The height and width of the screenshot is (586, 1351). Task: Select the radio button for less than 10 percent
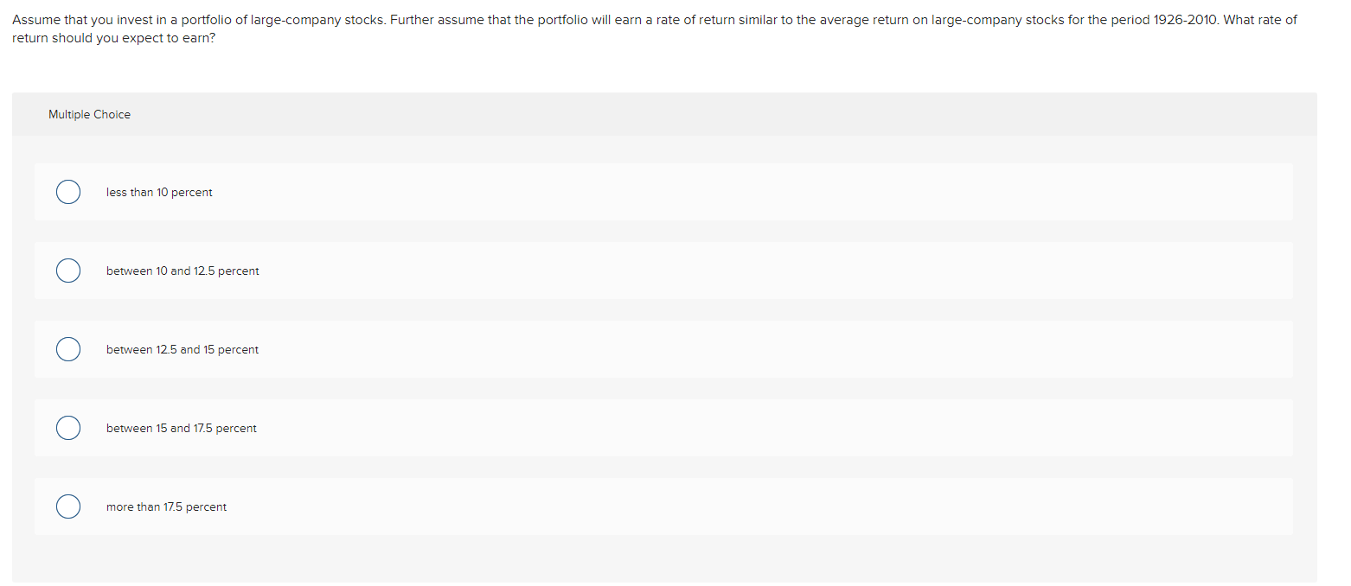[68, 192]
